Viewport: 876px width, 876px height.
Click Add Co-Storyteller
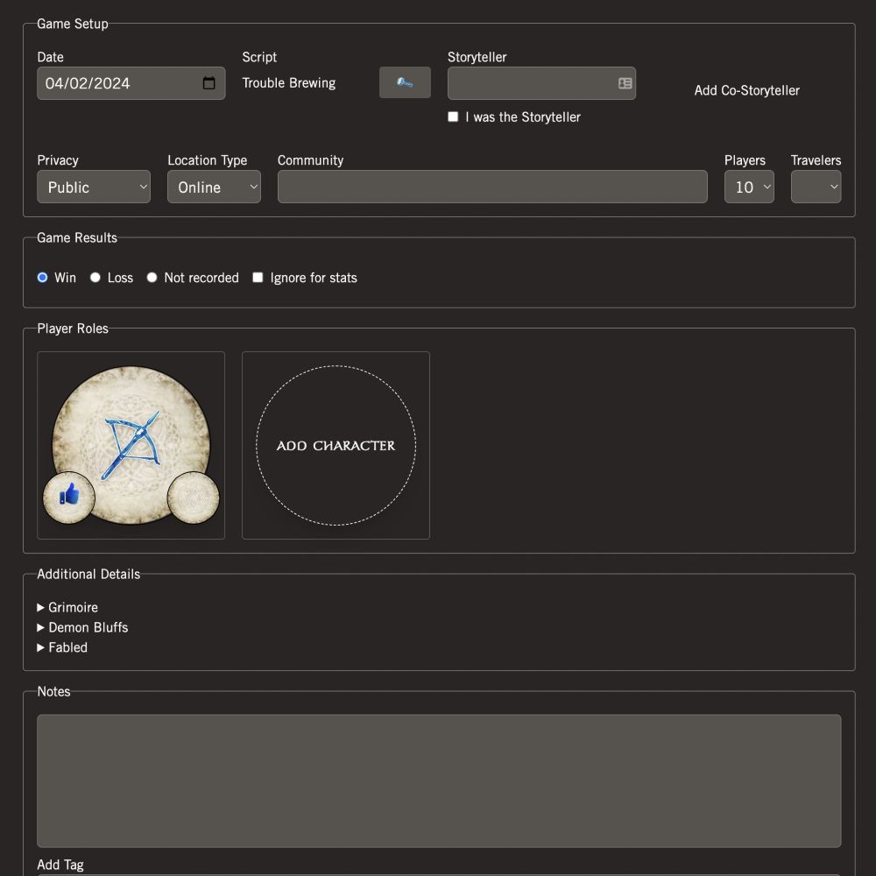pyautogui.click(x=747, y=90)
